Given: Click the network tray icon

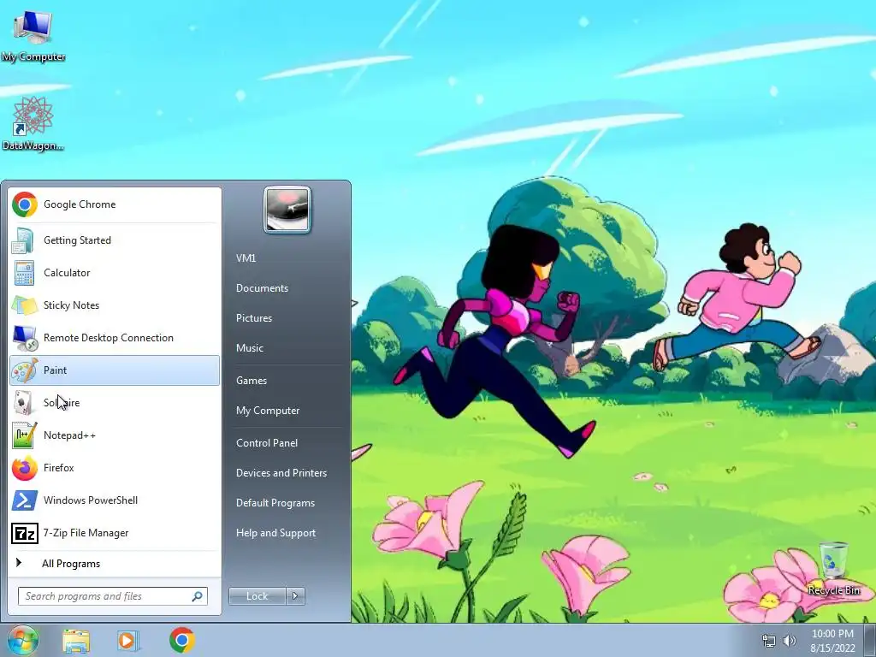Looking at the screenshot, I should coord(769,641).
